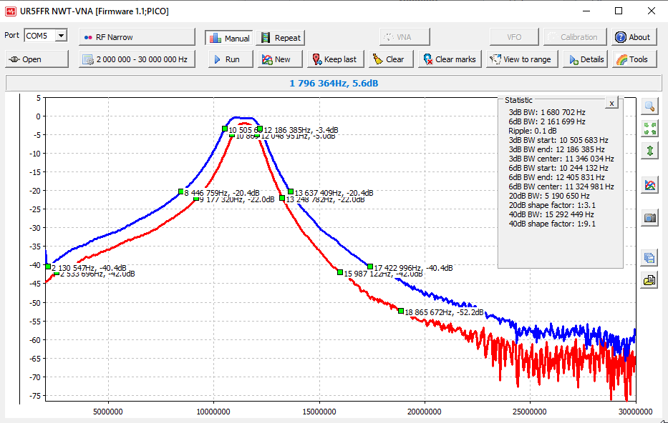Click the stacked windows copy icon
Screen dimensions: 668x423
(649, 258)
